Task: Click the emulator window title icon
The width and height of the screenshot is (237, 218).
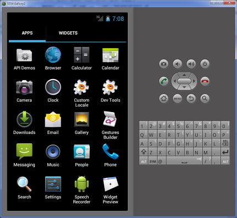Action: click(4, 3)
